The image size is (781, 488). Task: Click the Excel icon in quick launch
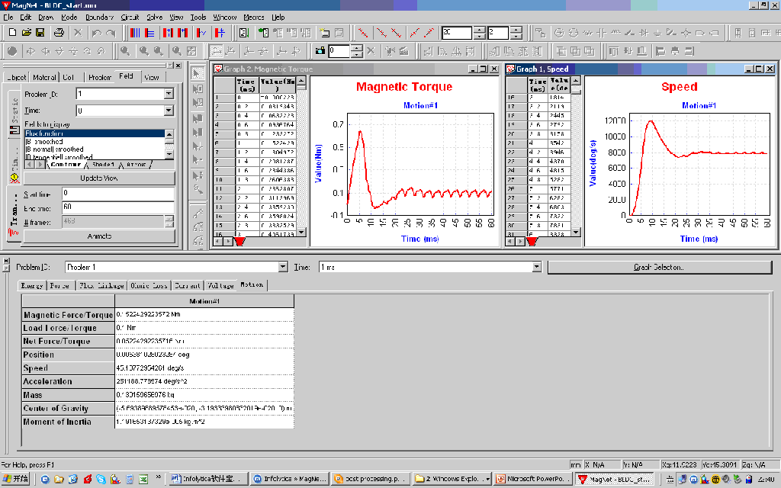[142, 479]
